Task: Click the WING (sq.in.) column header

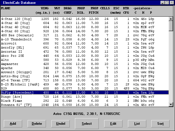Action: pyautogui.click(x=43, y=10)
